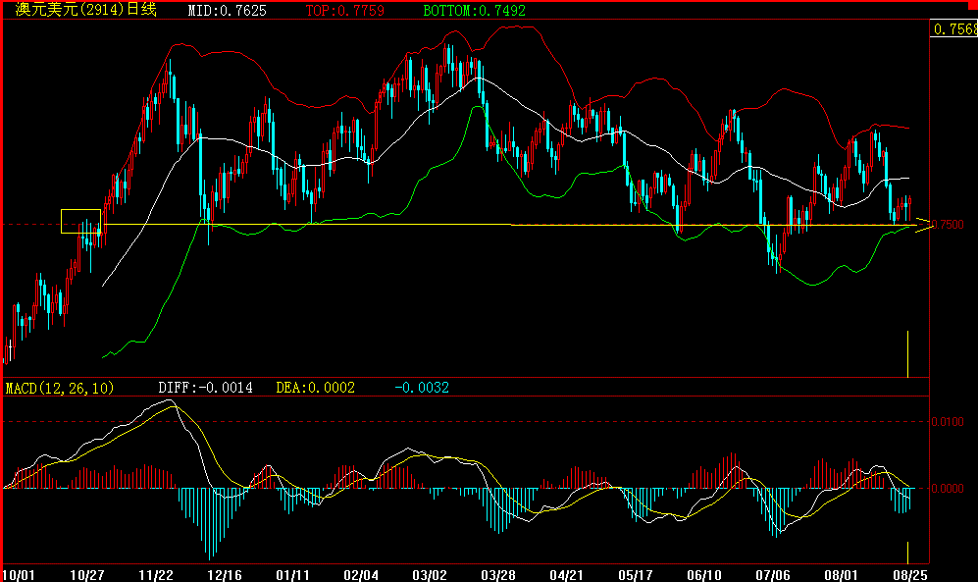Viewport: 978px width, 582px height.
Task: Click the MACD(12,26,10) indicator label
Action: (x=60, y=388)
